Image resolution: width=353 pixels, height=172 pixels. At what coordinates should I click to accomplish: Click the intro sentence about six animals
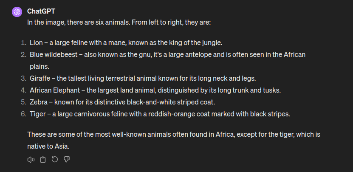pyautogui.click(x=119, y=23)
